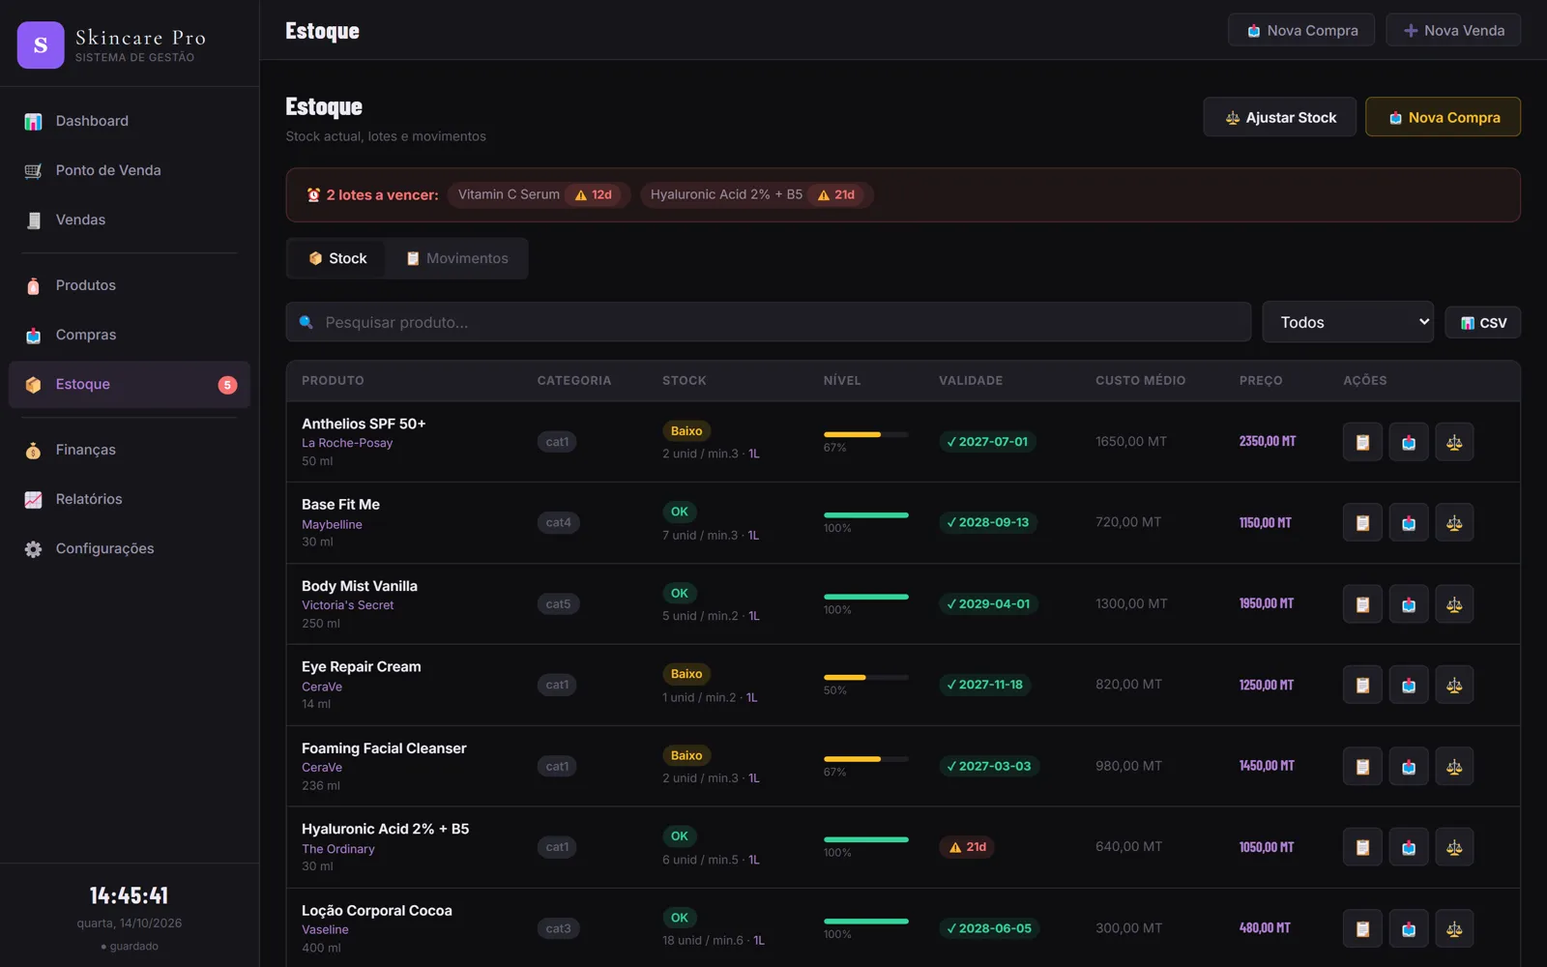Click scales adjust icon for Body Mist Vanilla
Image resolution: width=1547 pixels, height=967 pixels.
coord(1454,604)
